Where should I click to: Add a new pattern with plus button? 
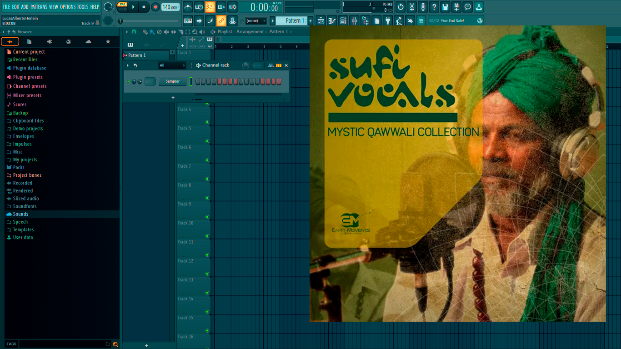click(310, 20)
